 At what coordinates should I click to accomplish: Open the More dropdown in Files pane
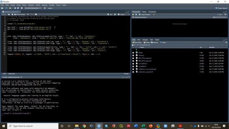(x=164, y=42)
